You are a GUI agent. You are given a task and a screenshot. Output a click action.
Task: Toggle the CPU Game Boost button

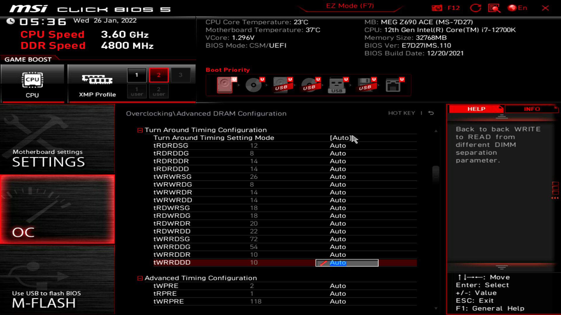pyautogui.click(x=32, y=84)
